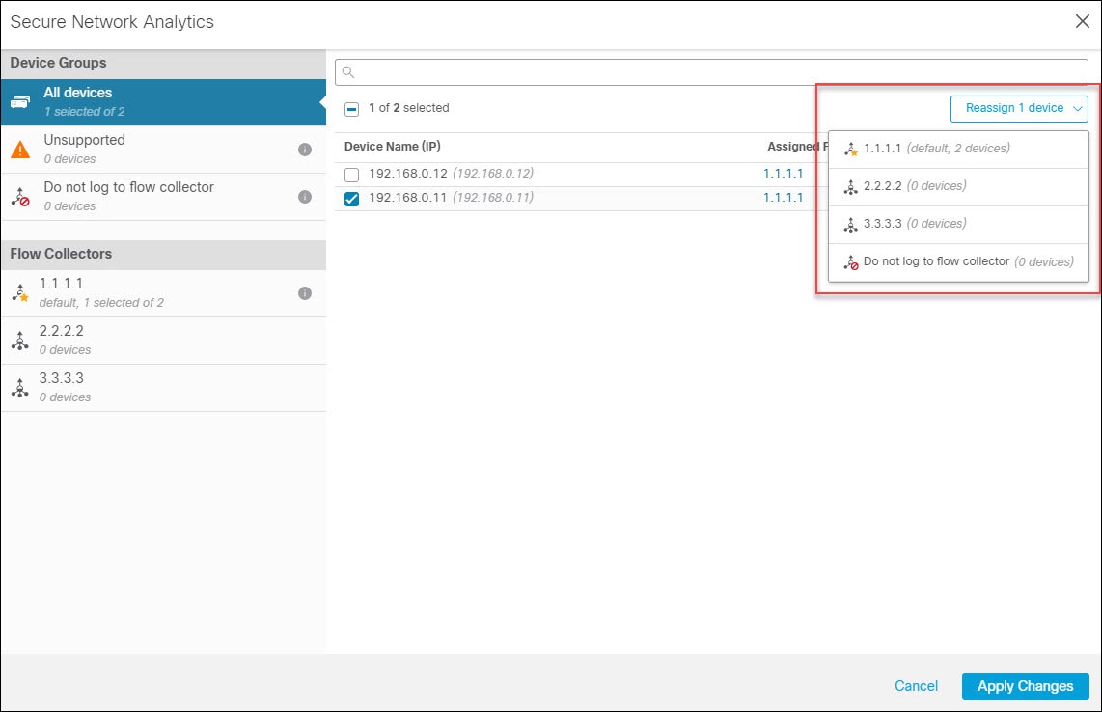Click the Do not log icon in Device Groups
This screenshot has width=1102, height=712.
click(20, 197)
